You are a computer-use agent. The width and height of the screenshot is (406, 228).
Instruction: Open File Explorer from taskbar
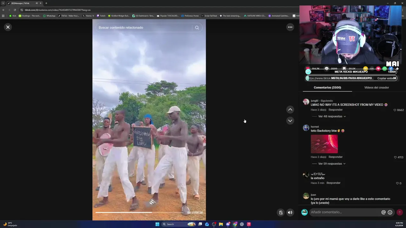pyautogui.click(x=221, y=224)
